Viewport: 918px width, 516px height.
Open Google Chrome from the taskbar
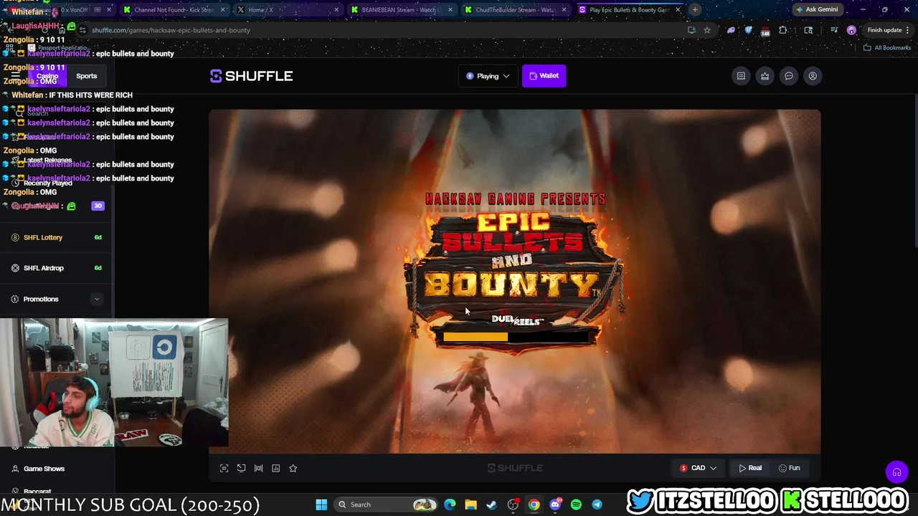click(534, 505)
